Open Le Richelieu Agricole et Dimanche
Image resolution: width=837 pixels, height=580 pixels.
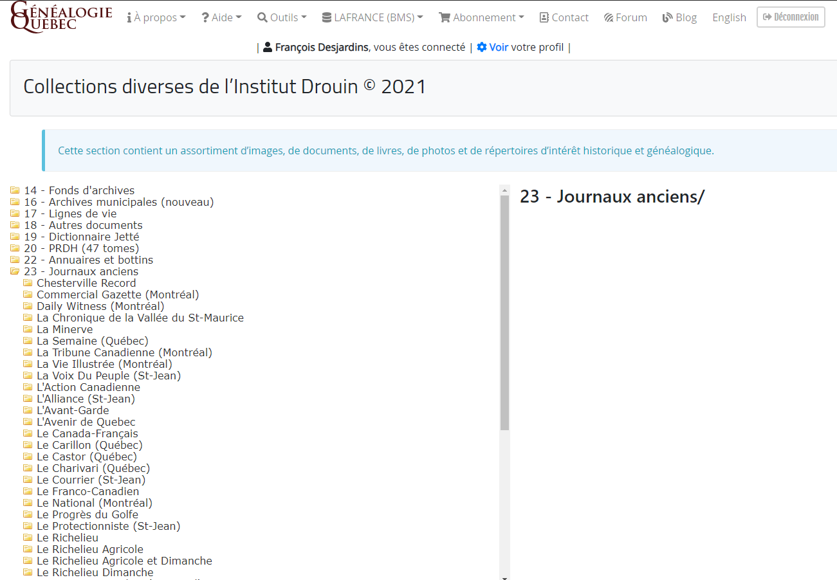[x=124, y=561]
